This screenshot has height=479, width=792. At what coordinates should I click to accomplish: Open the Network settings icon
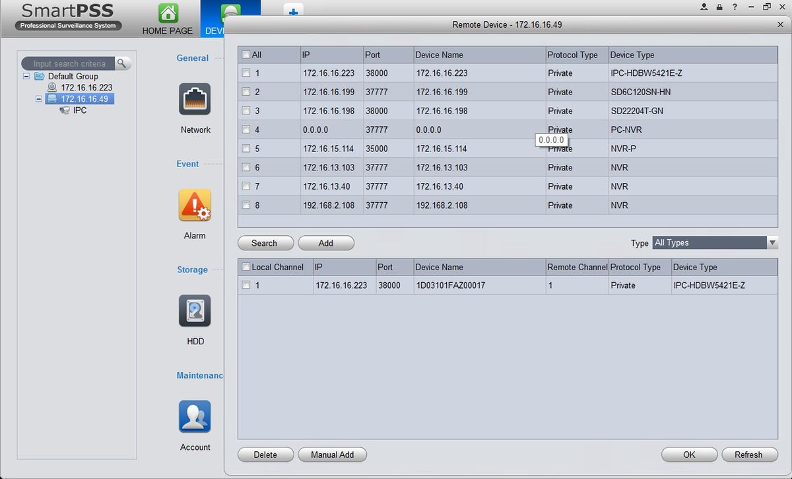(x=195, y=99)
